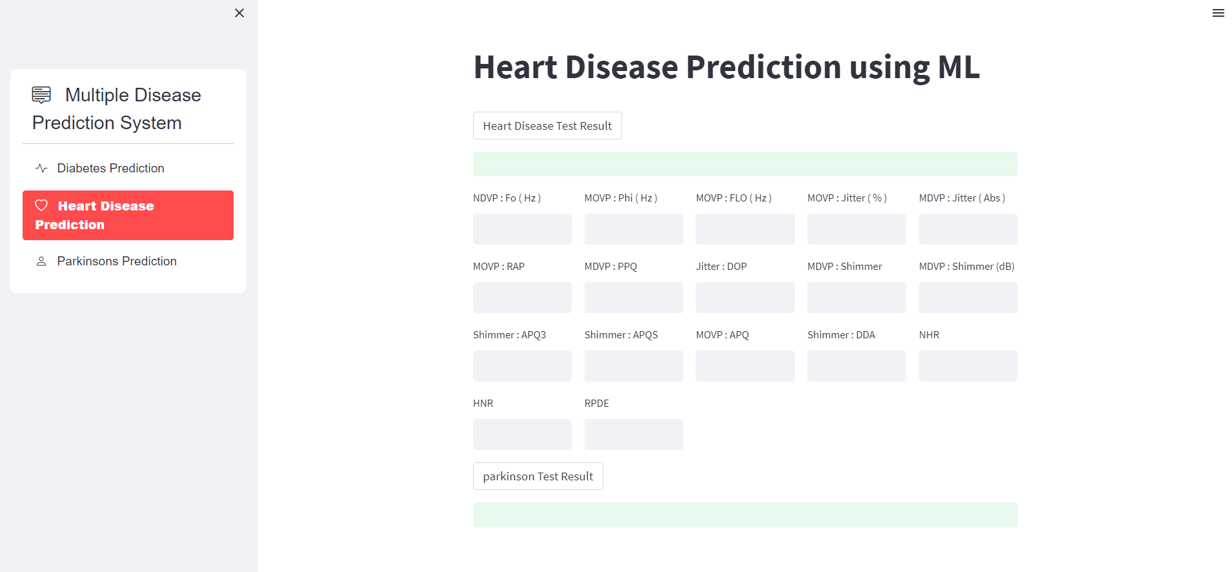Viewport: 1232px width, 572px height.
Task: Select the book icon beside Multiple Disease Prediction System
Action: (x=41, y=95)
